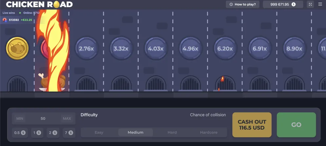
Task: Select Easy difficulty
Action: [99, 132]
